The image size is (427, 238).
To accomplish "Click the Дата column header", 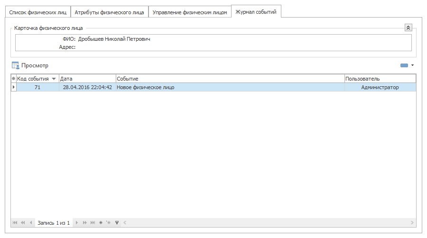I will point(87,79).
